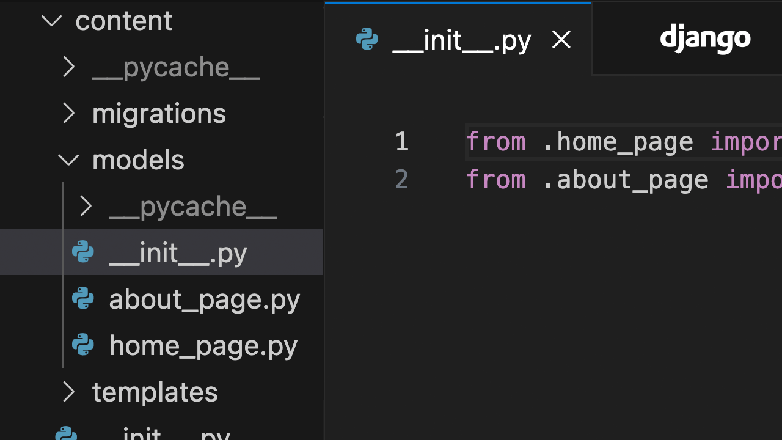Switch to the django tab
782x440 pixels.
pos(705,38)
